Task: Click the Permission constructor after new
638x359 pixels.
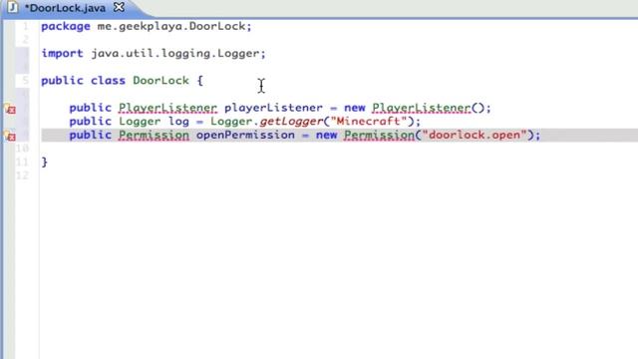Action: (379, 136)
